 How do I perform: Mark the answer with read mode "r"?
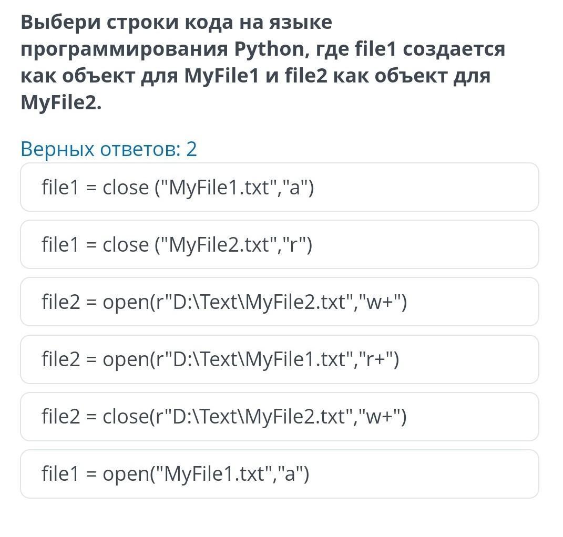(x=279, y=244)
